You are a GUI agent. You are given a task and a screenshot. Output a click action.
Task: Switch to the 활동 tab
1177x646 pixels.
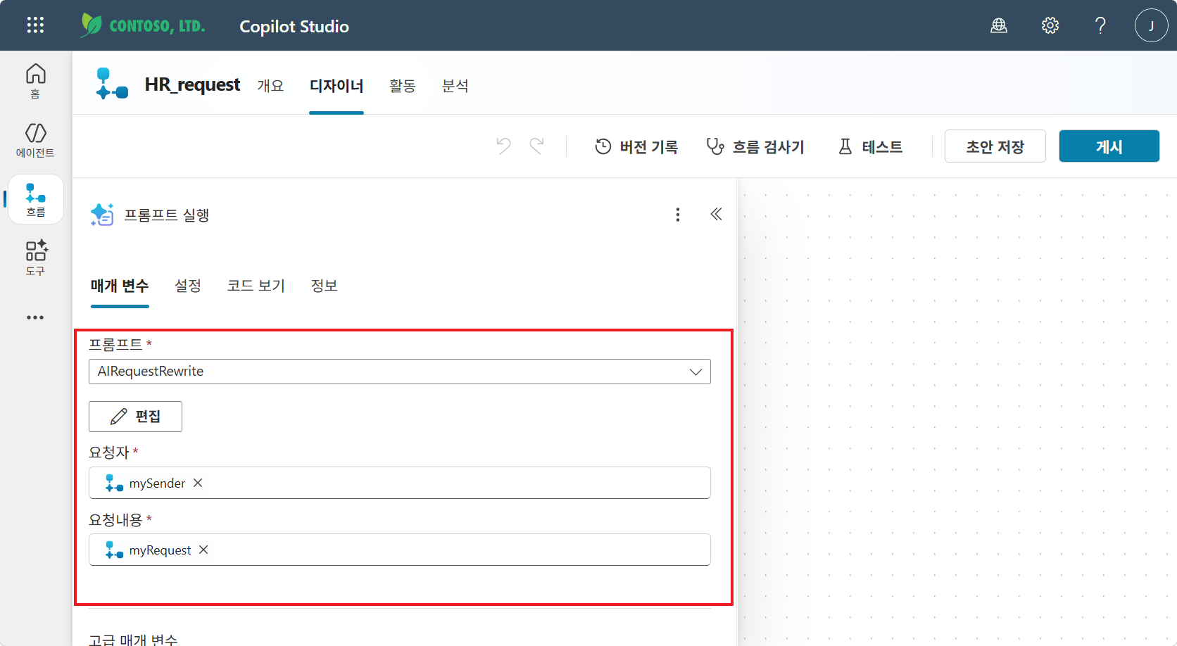[x=403, y=86]
